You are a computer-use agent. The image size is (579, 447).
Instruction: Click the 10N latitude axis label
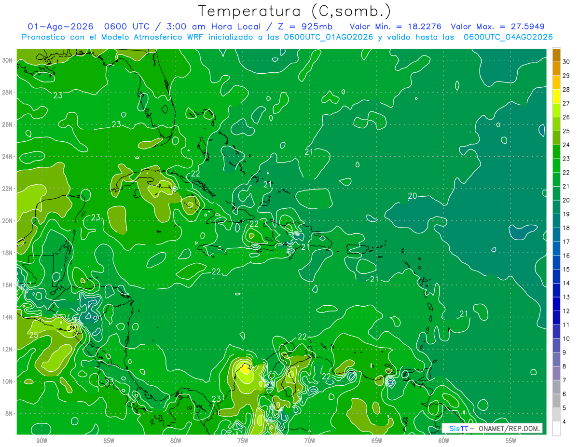[x=8, y=381]
